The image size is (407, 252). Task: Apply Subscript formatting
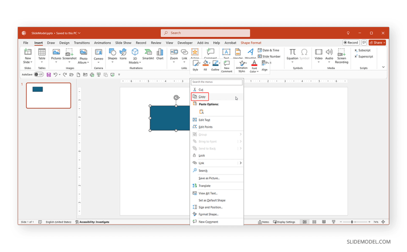[363, 50]
